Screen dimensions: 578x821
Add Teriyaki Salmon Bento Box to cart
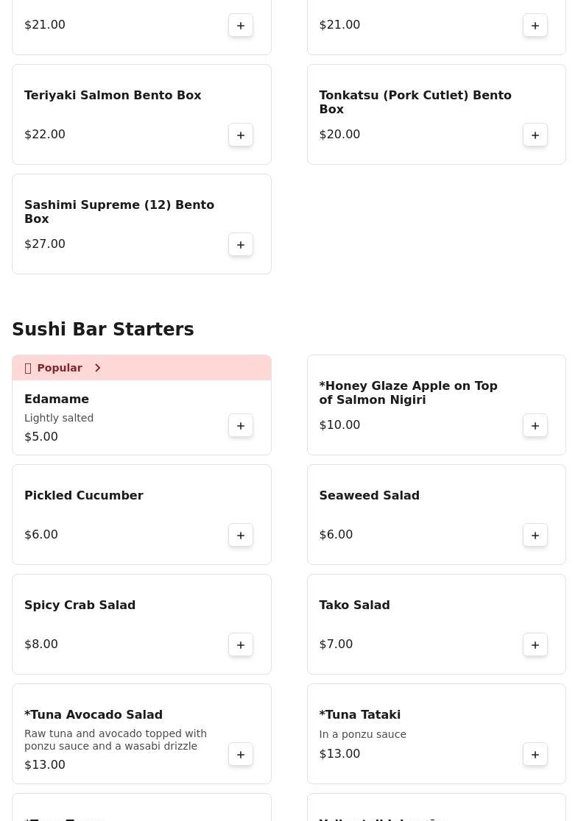pyautogui.click(x=241, y=135)
